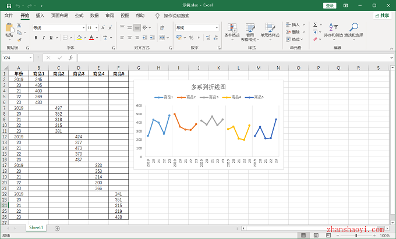
Task: Open the font size dropdown
Action: click(x=97, y=28)
